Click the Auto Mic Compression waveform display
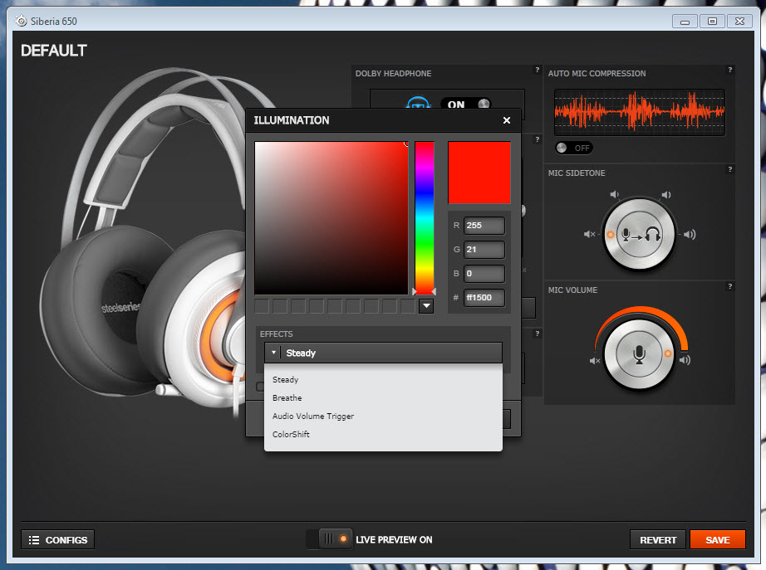766x570 pixels. click(640, 112)
